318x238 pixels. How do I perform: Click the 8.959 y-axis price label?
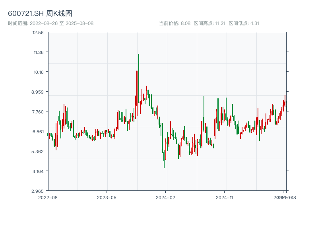coord(38,92)
